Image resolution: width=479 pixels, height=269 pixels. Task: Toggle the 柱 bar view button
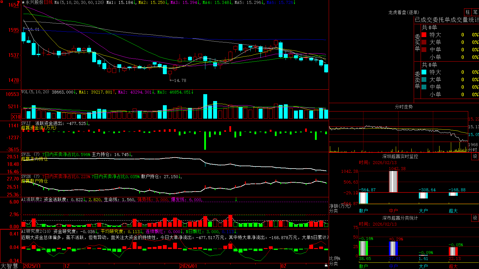coord(468,12)
